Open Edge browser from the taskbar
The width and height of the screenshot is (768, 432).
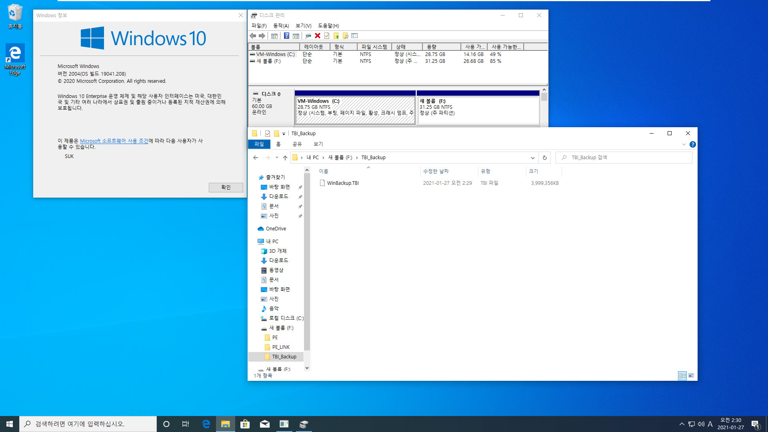point(206,424)
